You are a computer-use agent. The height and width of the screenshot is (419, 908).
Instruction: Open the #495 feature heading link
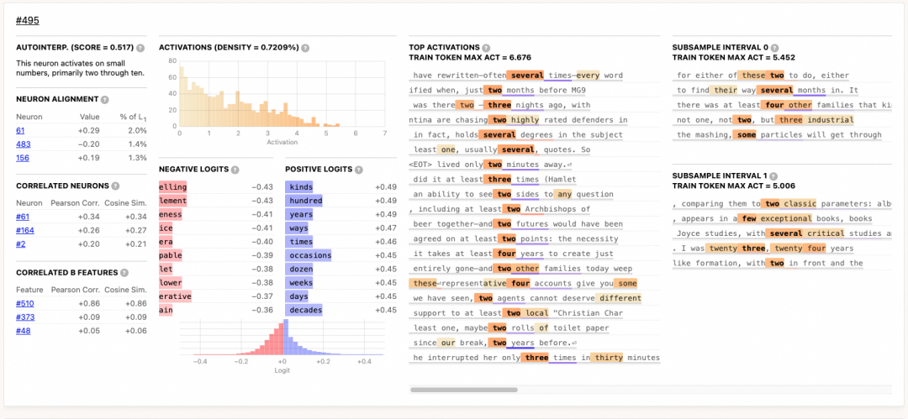(x=28, y=21)
